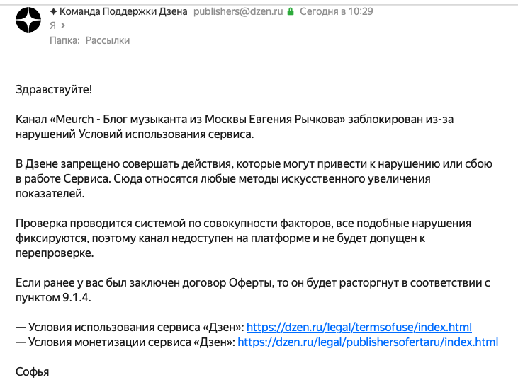Click the green lock security icon
The image size is (518, 387).
(291, 11)
